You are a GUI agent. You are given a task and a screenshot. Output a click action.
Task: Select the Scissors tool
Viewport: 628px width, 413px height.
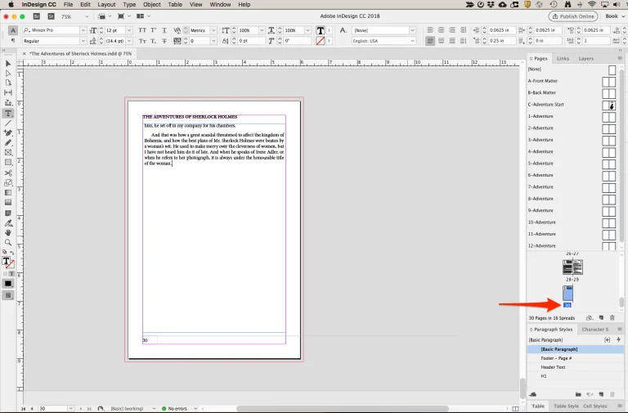(8, 173)
